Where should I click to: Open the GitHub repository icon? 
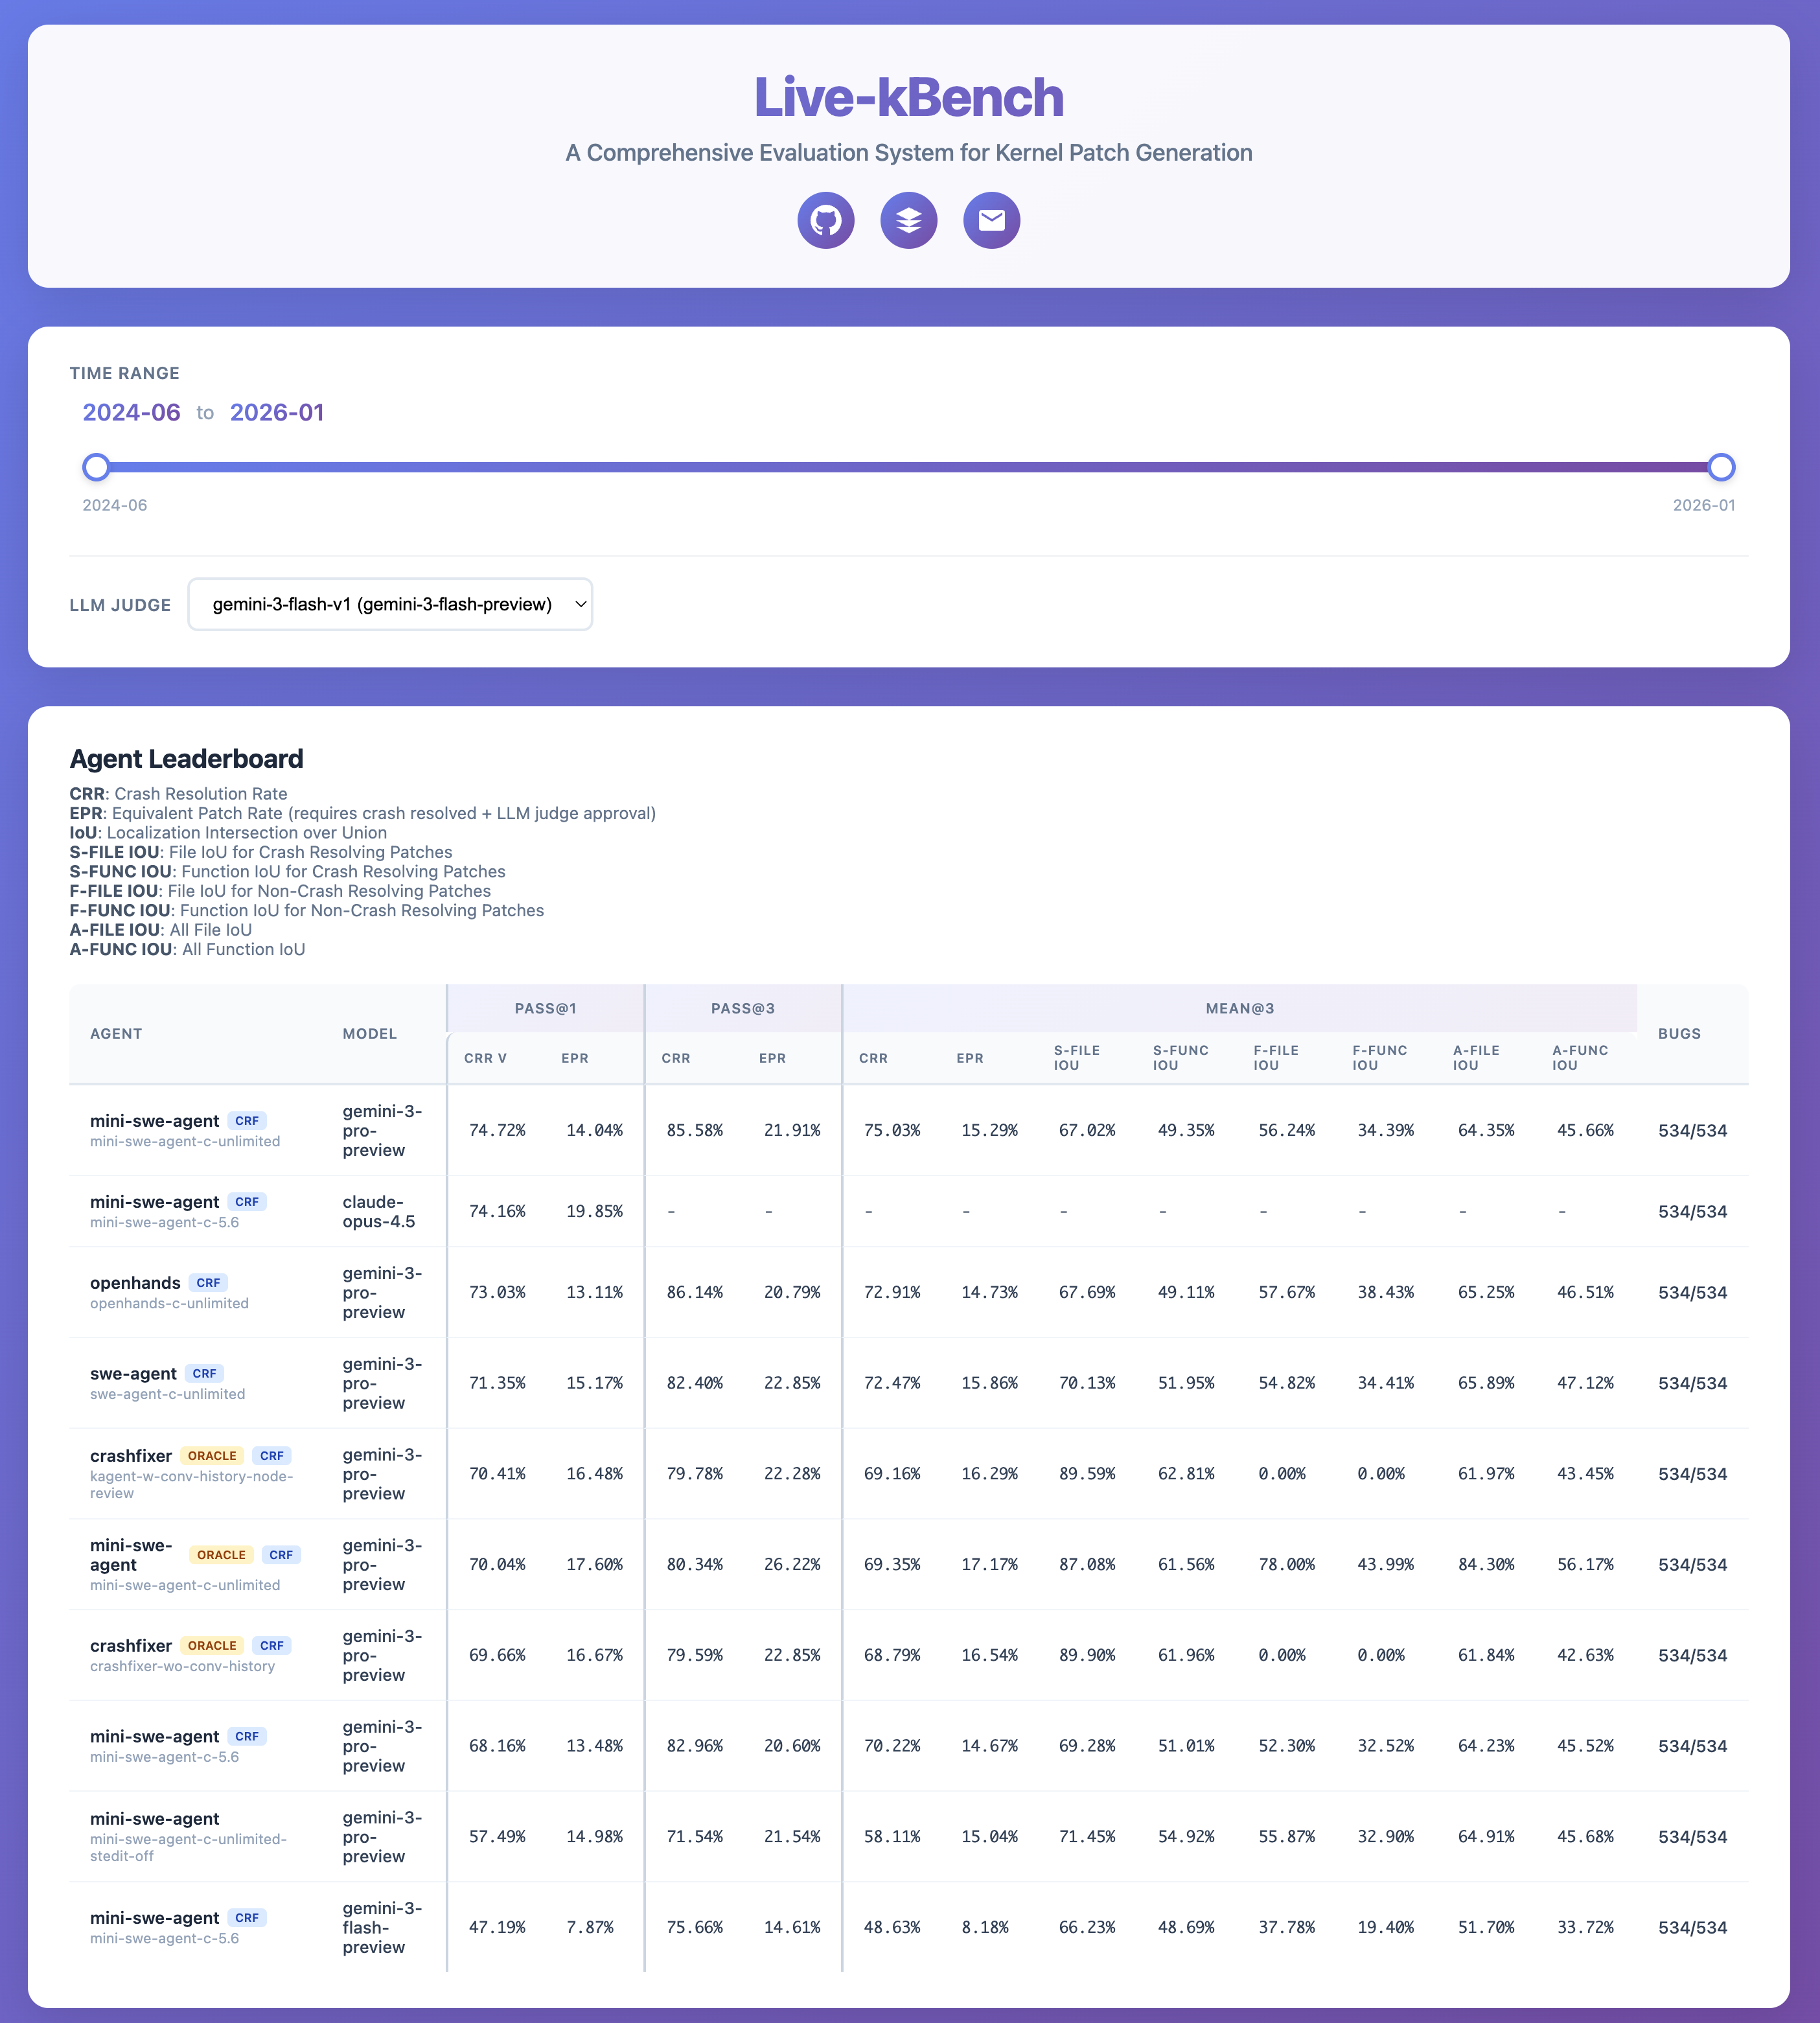coord(825,220)
